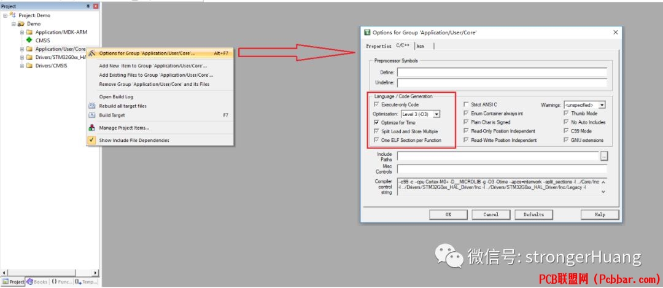663x288 pixels.
Task: Open the Books tab at panel bottom
Action: (37, 282)
